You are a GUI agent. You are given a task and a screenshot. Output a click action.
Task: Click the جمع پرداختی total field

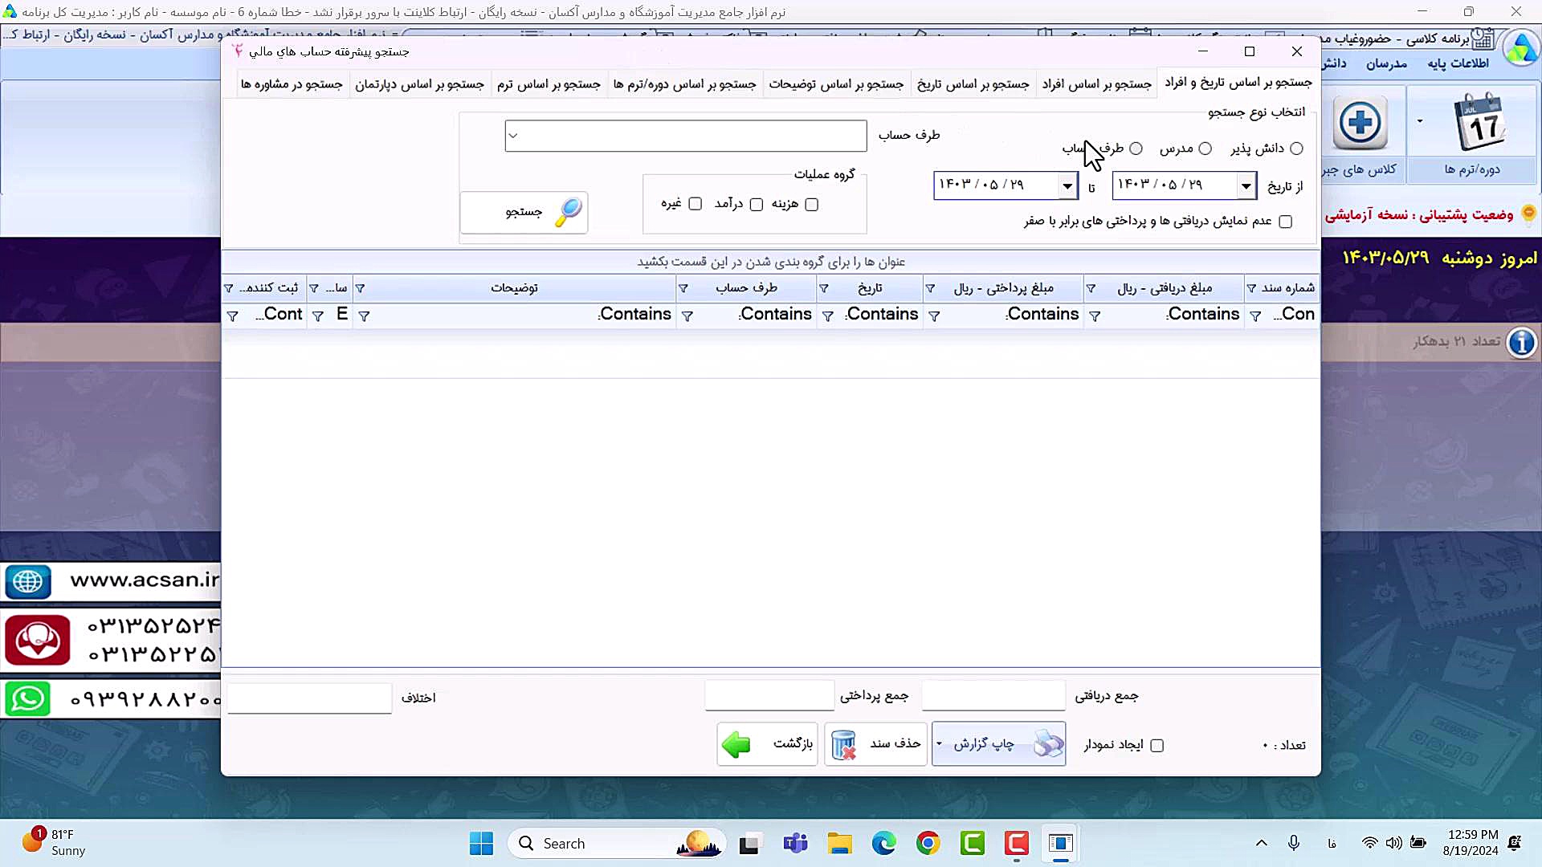(x=769, y=696)
